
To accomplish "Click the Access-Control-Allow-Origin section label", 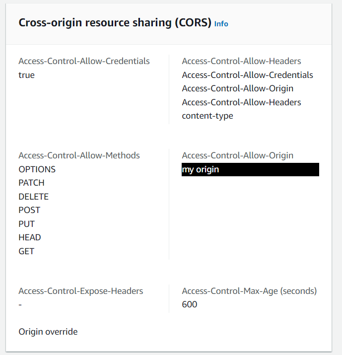I will [238, 155].
